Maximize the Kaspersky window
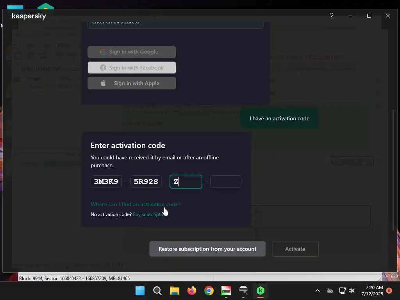 pos(369,16)
